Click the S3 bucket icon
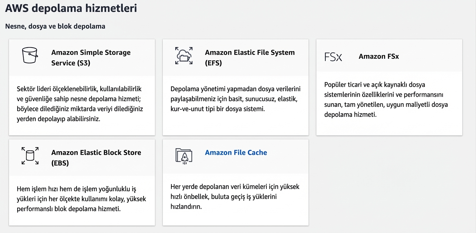The width and height of the screenshot is (476, 233). [x=29, y=55]
